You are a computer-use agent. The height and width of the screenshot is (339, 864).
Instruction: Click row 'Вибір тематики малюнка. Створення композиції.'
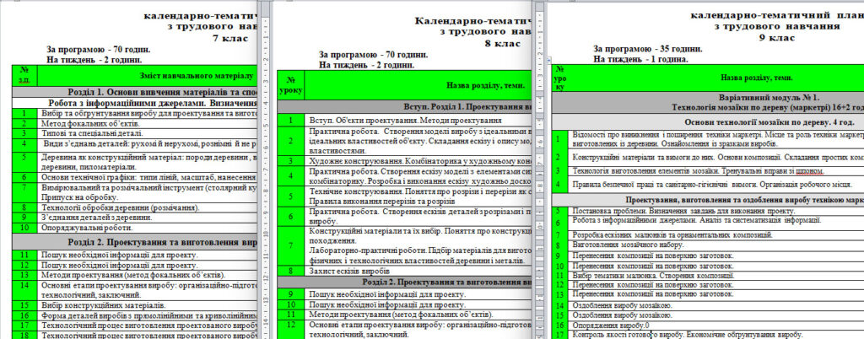tap(708, 275)
